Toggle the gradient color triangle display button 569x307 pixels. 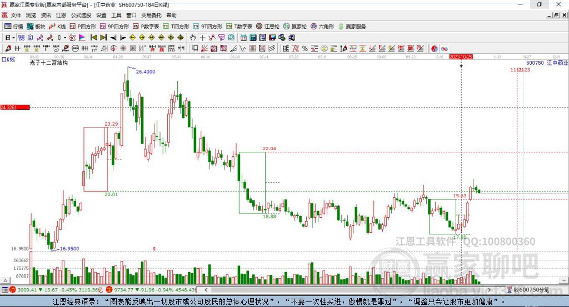pos(82,38)
